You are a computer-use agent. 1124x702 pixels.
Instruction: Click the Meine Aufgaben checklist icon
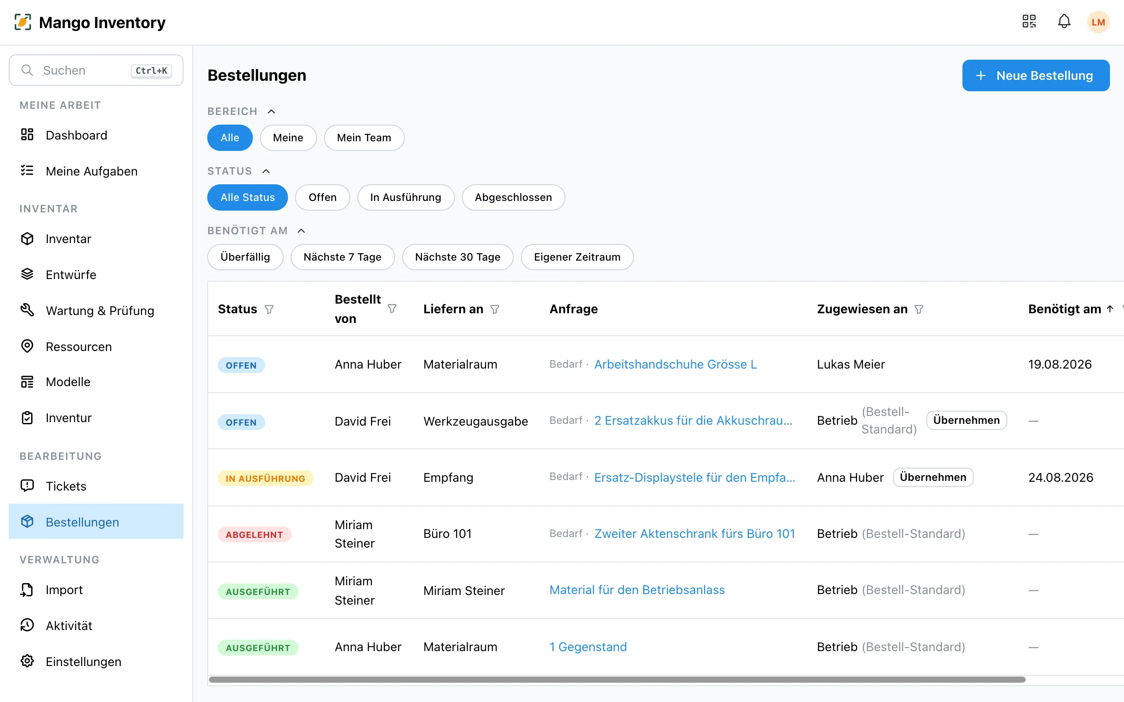click(27, 170)
